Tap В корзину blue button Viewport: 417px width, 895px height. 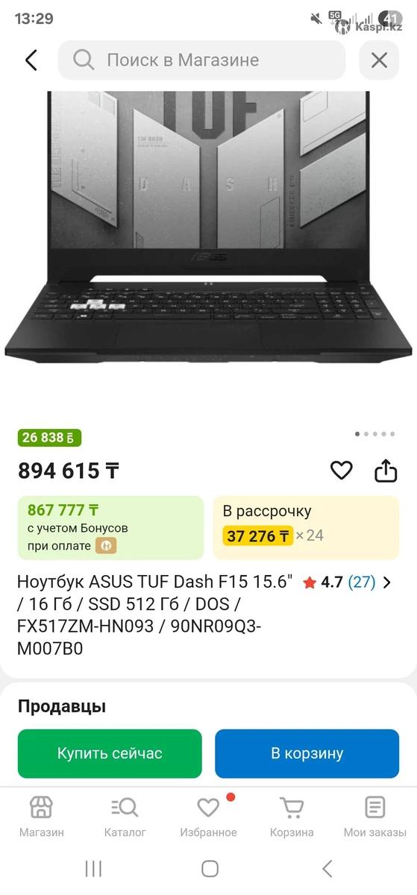click(307, 753)
